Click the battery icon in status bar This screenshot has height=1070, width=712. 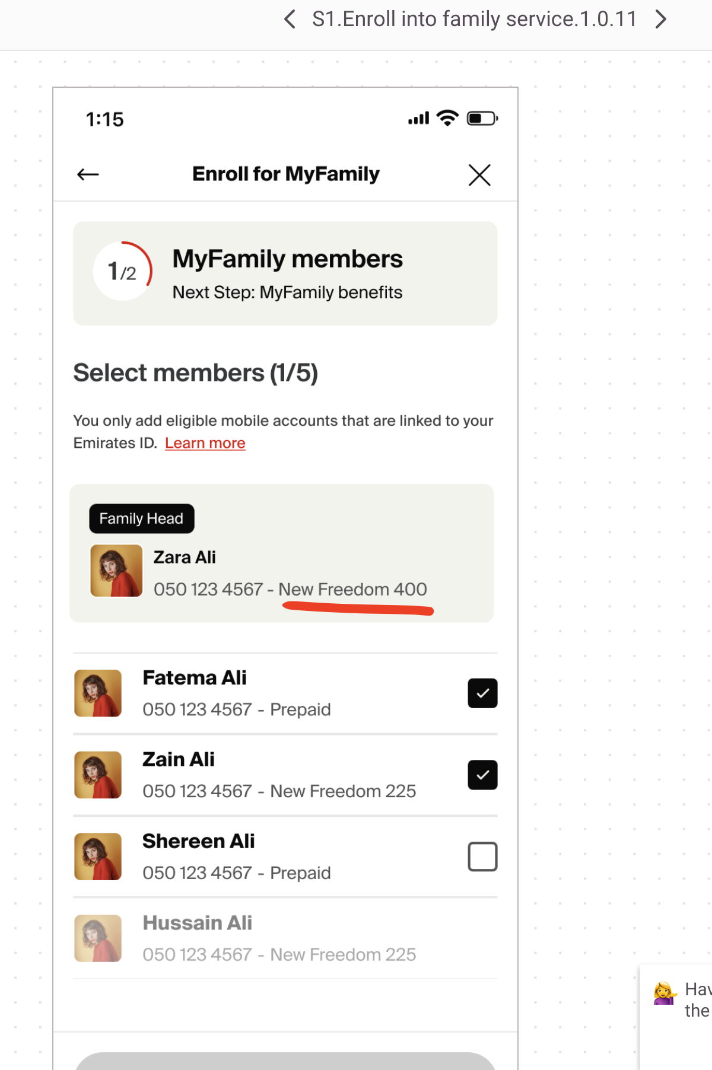(x=482, y=119)
